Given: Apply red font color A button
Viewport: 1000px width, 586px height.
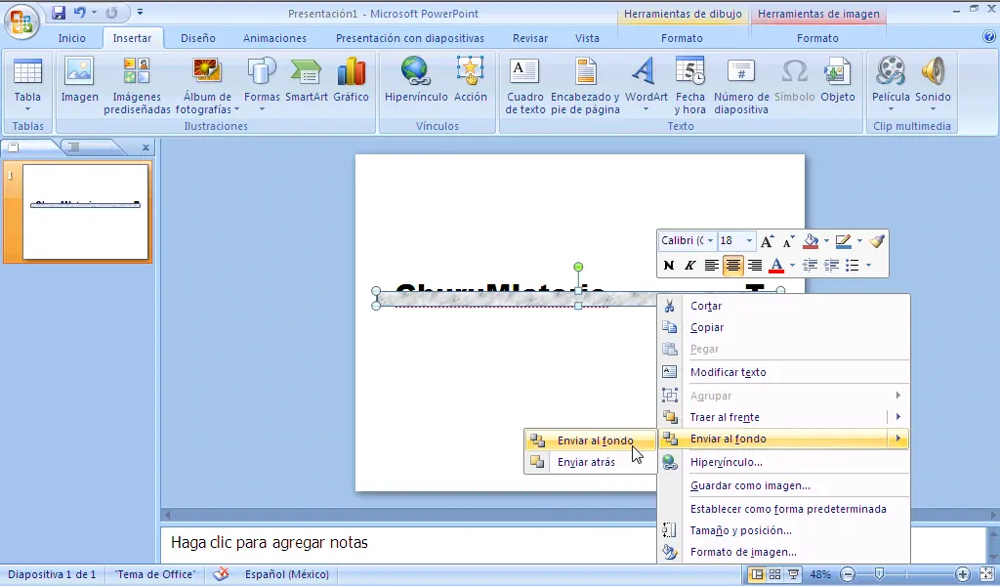Looking at the screenshot, I should coord(776,266).
